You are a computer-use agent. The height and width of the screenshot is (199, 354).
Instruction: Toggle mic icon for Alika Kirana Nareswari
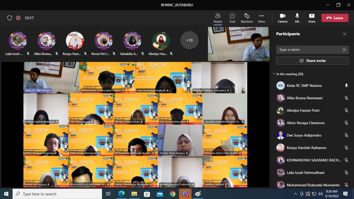point(346,98)
